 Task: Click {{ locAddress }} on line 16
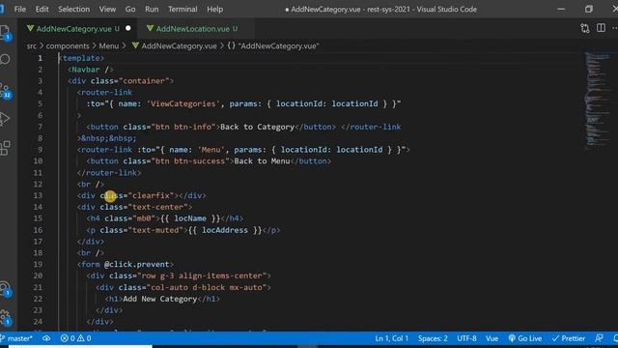click(x=225, y=230)
